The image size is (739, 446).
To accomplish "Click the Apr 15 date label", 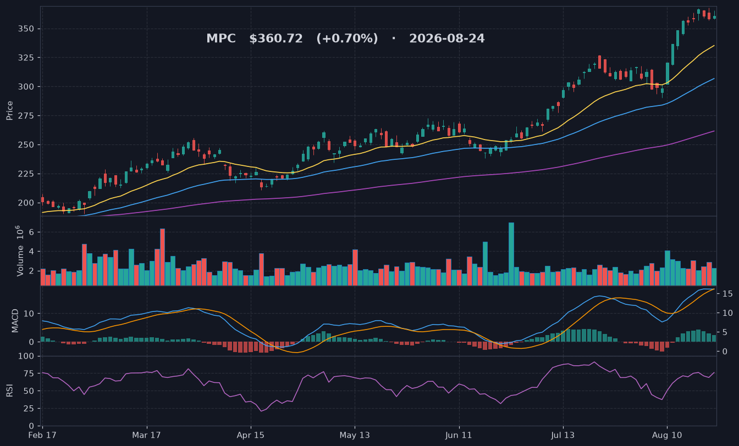I will pyautogui.click(x=251, y=436).
